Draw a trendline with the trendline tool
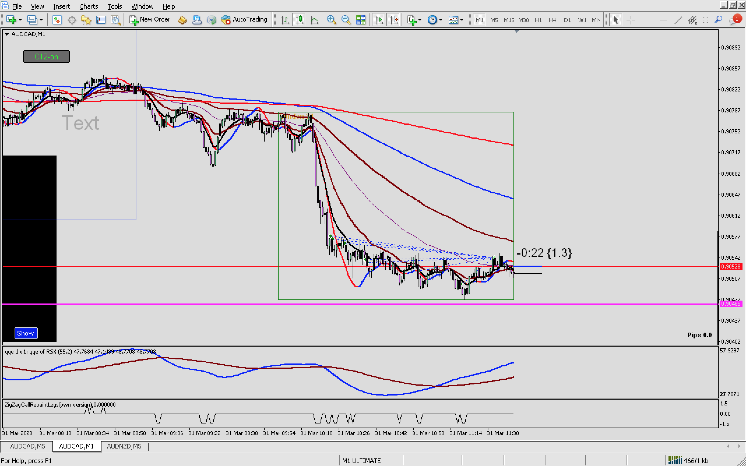 678,20
